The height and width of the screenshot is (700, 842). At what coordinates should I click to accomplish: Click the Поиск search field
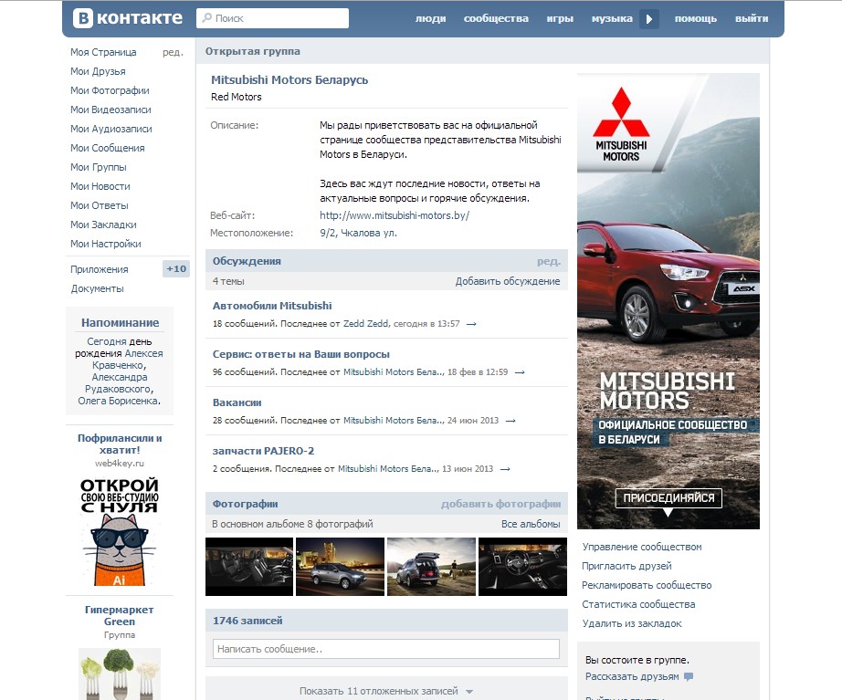(272, 18)
